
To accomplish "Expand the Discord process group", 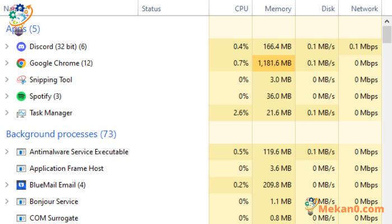I will 7,46.
